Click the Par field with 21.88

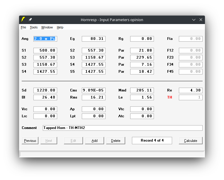tap(142, 50)
